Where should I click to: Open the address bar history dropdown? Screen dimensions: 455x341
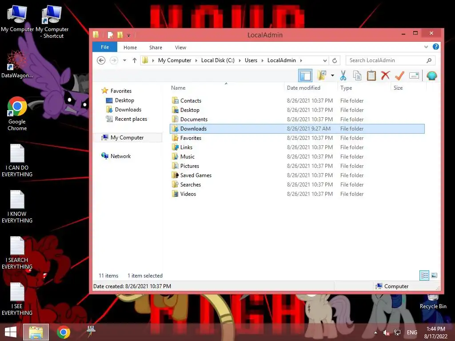coord(325,60)
